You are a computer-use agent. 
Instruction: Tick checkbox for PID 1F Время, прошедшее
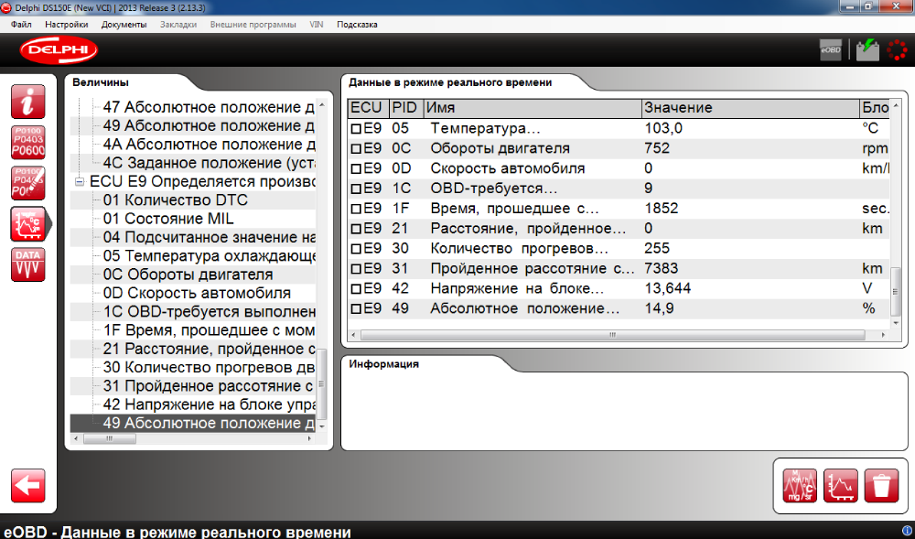(356, 209)
